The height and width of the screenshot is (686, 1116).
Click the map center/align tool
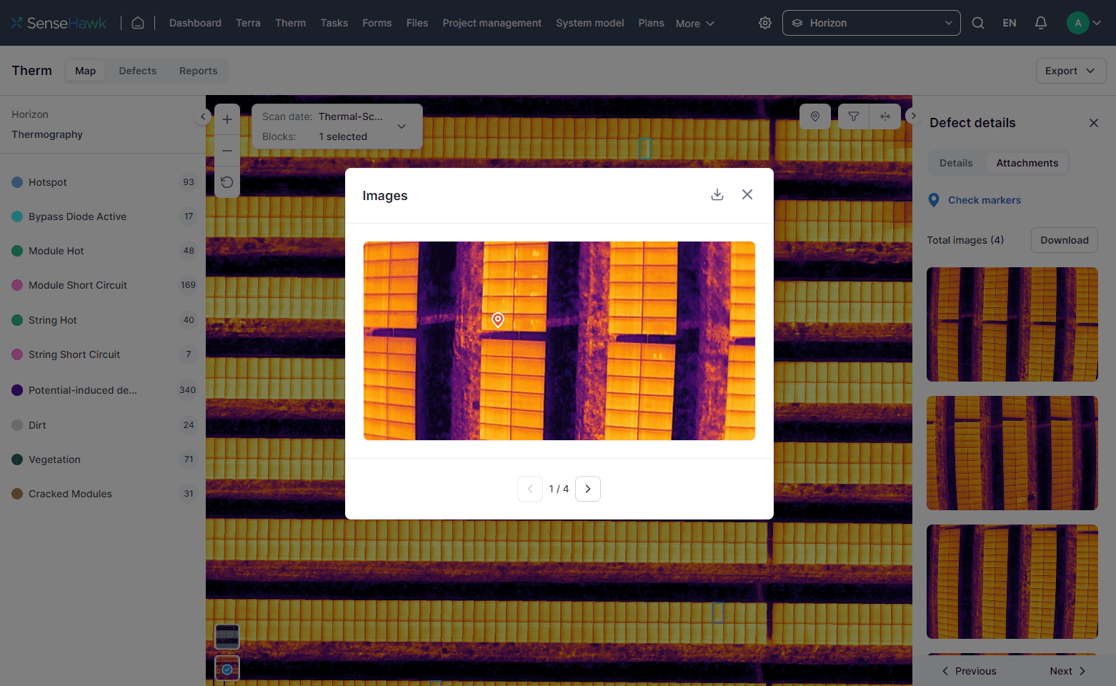tap(885, 116)
